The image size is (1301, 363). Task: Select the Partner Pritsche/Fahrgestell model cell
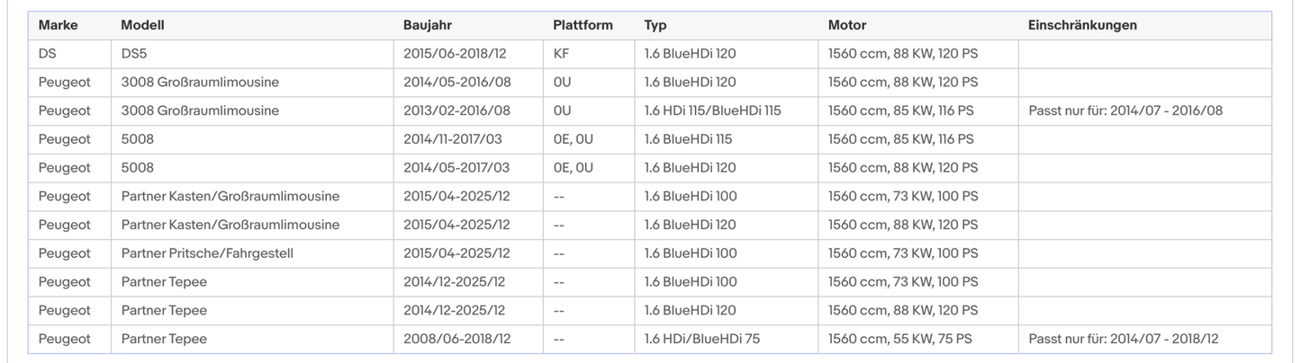tap(207, 253)
